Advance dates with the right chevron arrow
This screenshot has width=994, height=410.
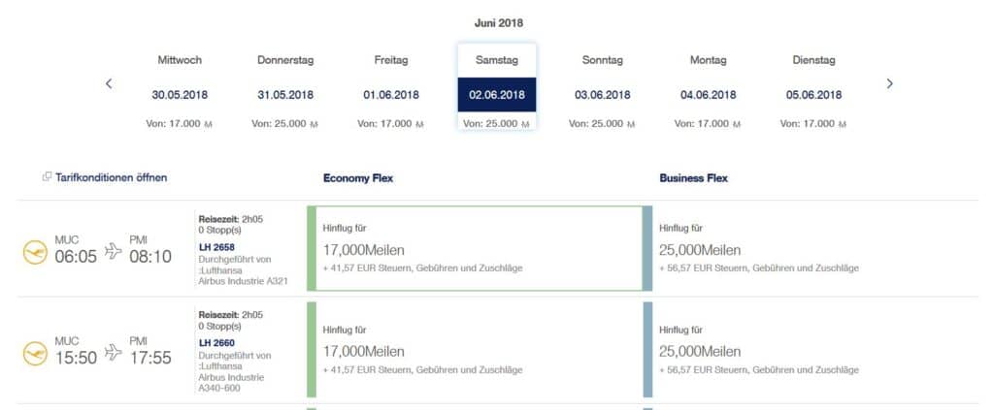(889, 83)
